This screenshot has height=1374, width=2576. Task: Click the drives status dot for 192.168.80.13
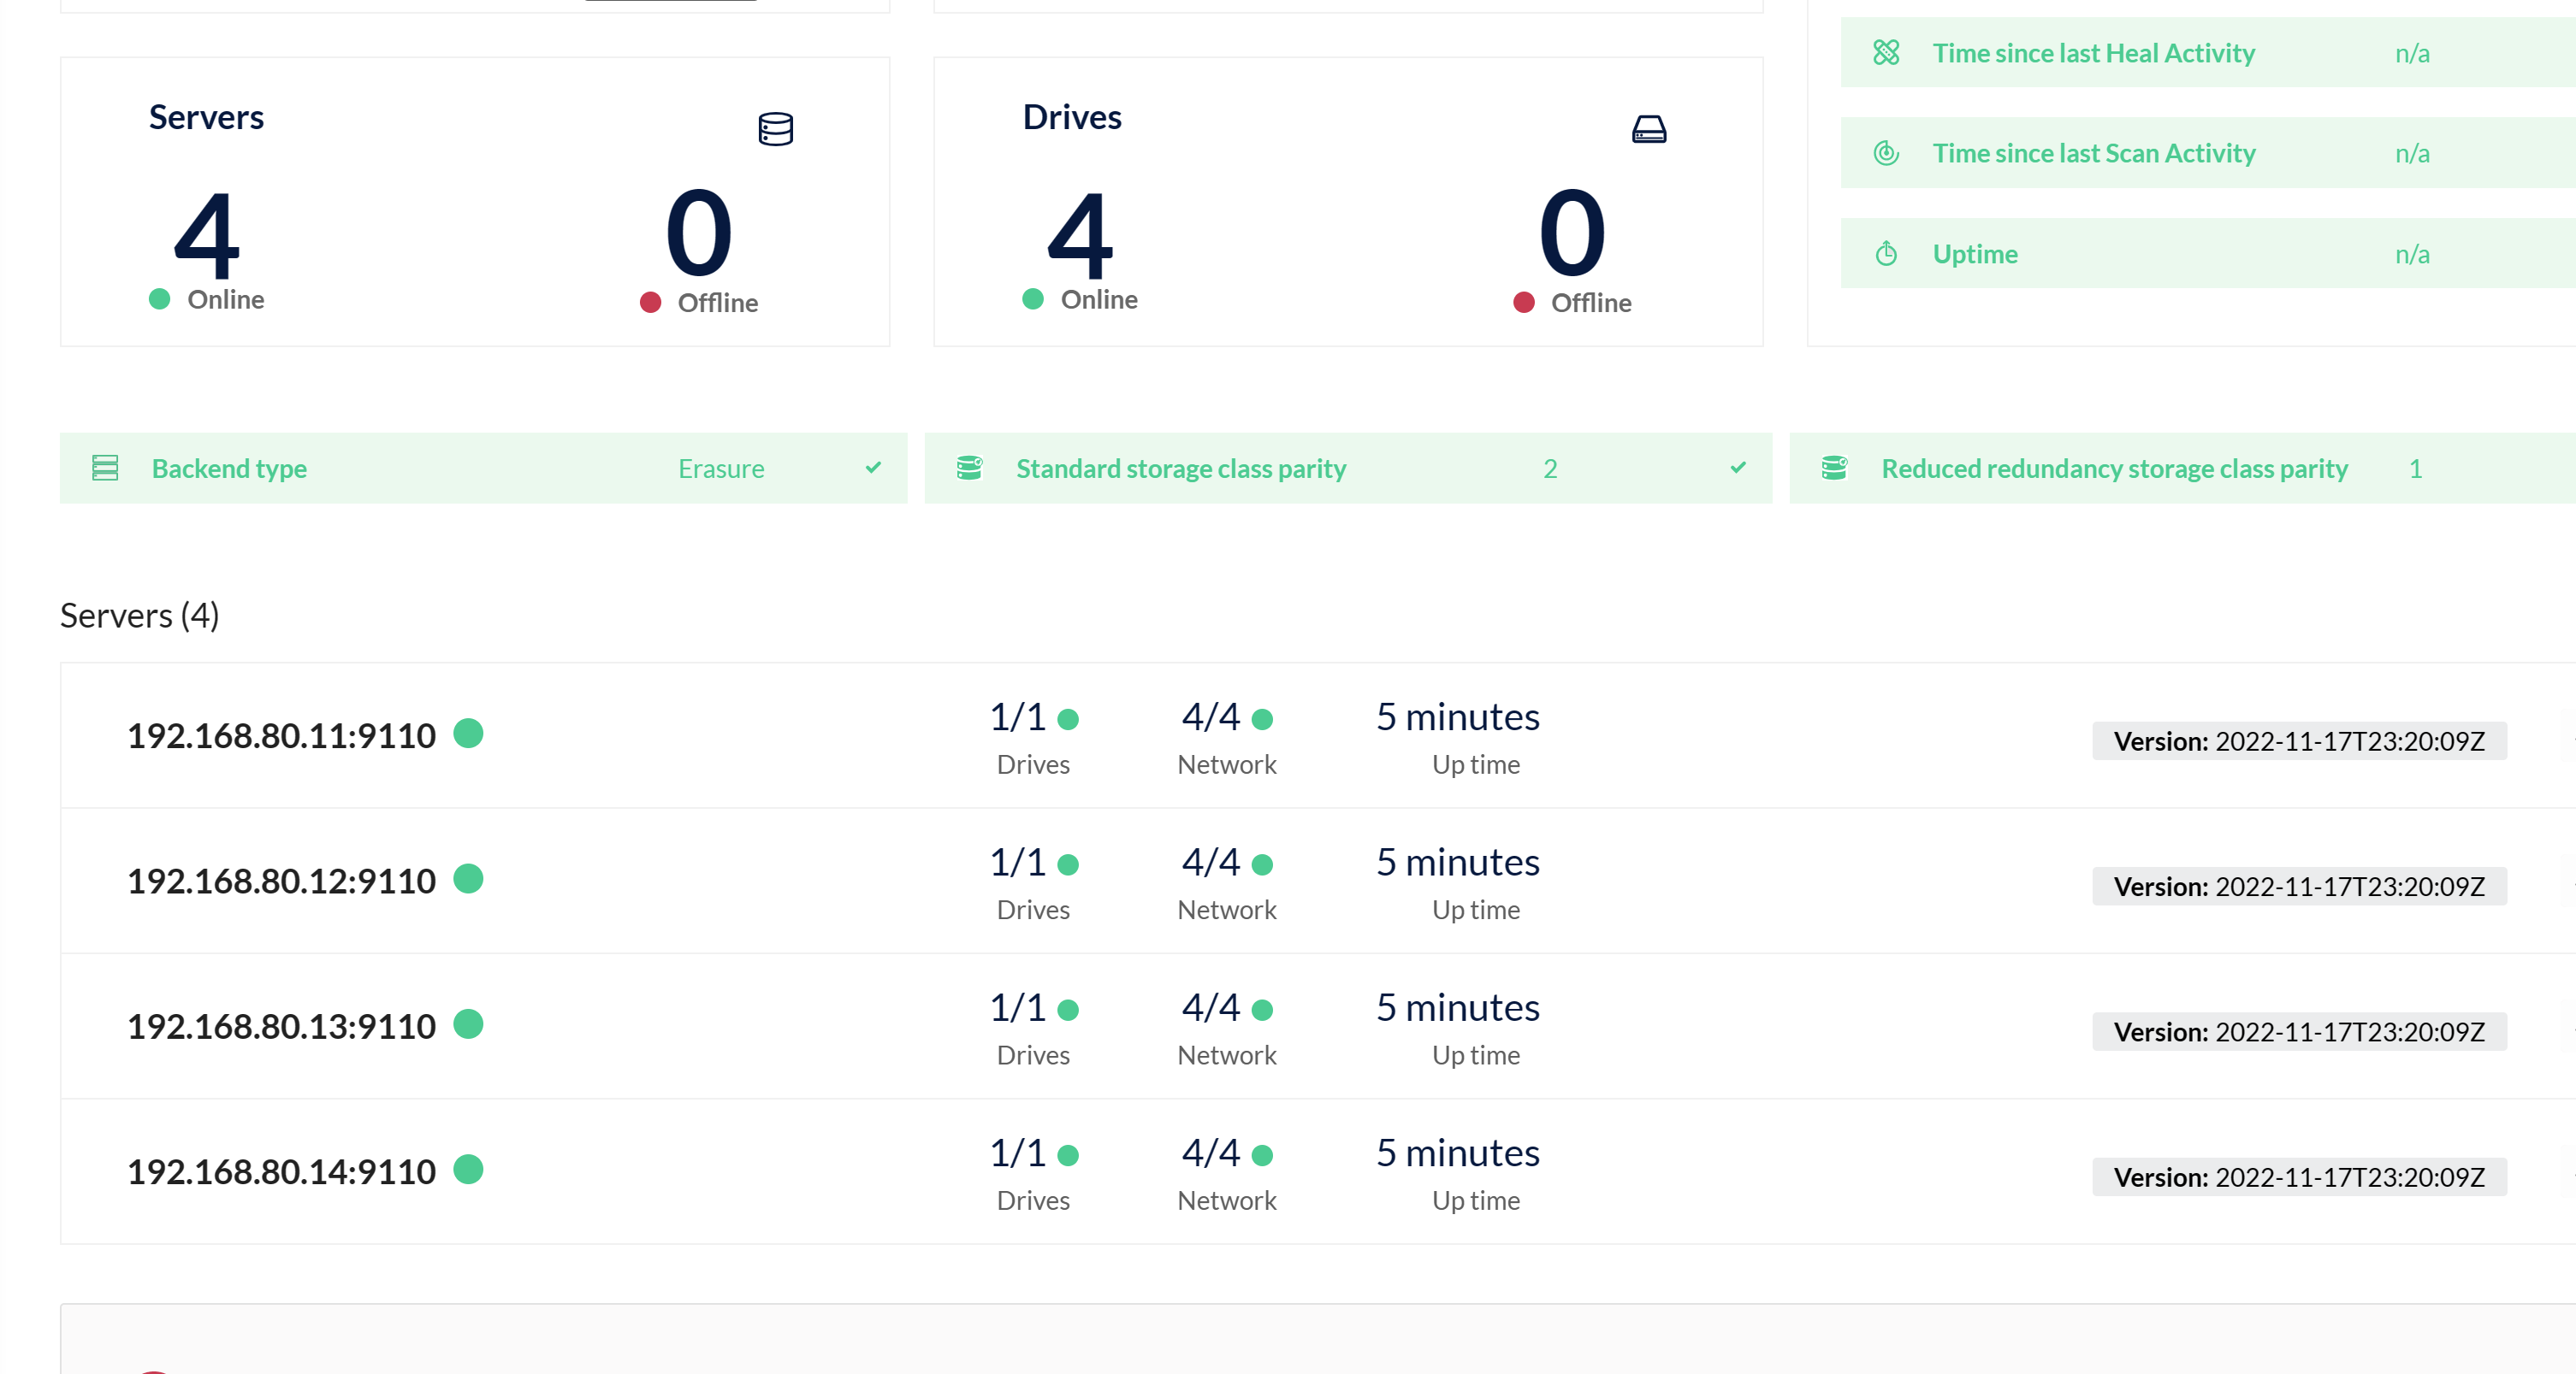coord(1068,1011)
